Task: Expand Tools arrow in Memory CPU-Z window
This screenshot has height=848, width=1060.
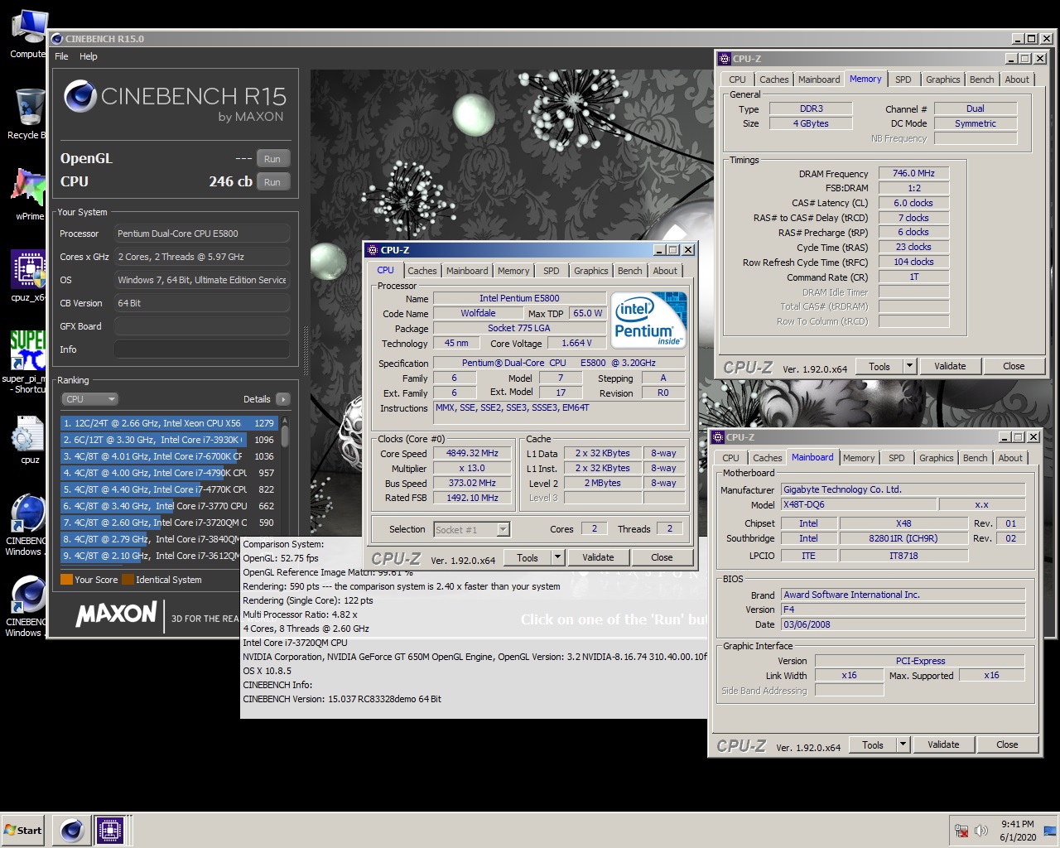Action: click(909, 366)
